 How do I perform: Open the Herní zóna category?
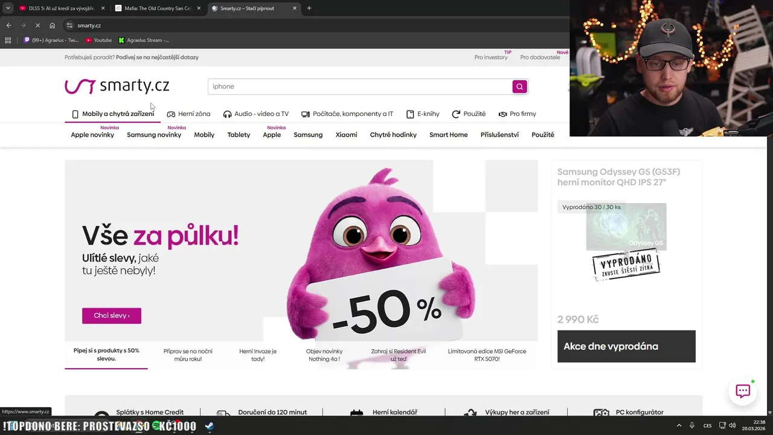click(x=188, y=114)
